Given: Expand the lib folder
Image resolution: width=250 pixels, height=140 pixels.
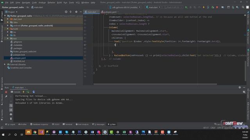Looking at the screenshot, I should pyautogui.click(x=8, y=35).
